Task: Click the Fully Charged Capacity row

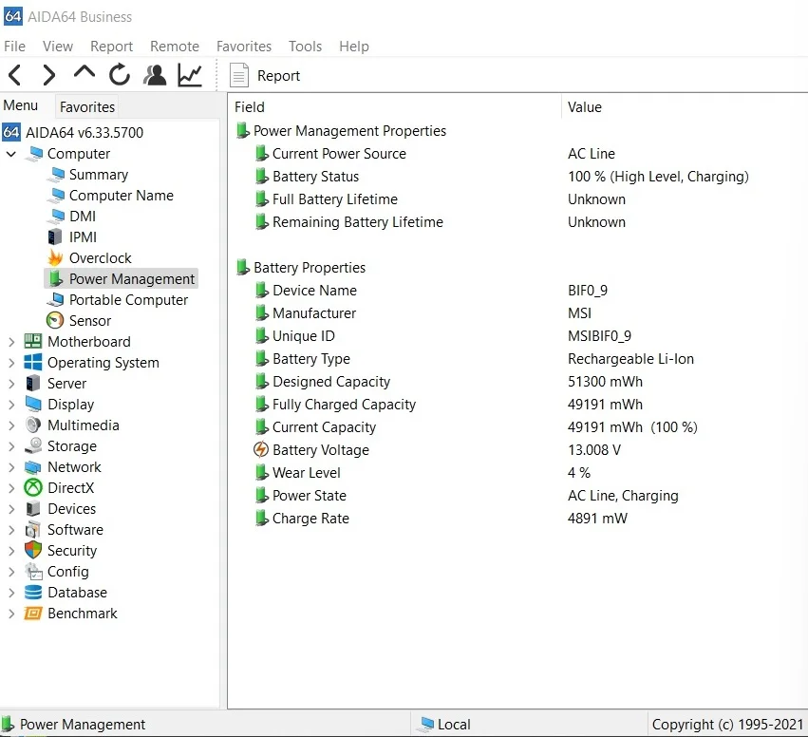Action: (517, 404)
